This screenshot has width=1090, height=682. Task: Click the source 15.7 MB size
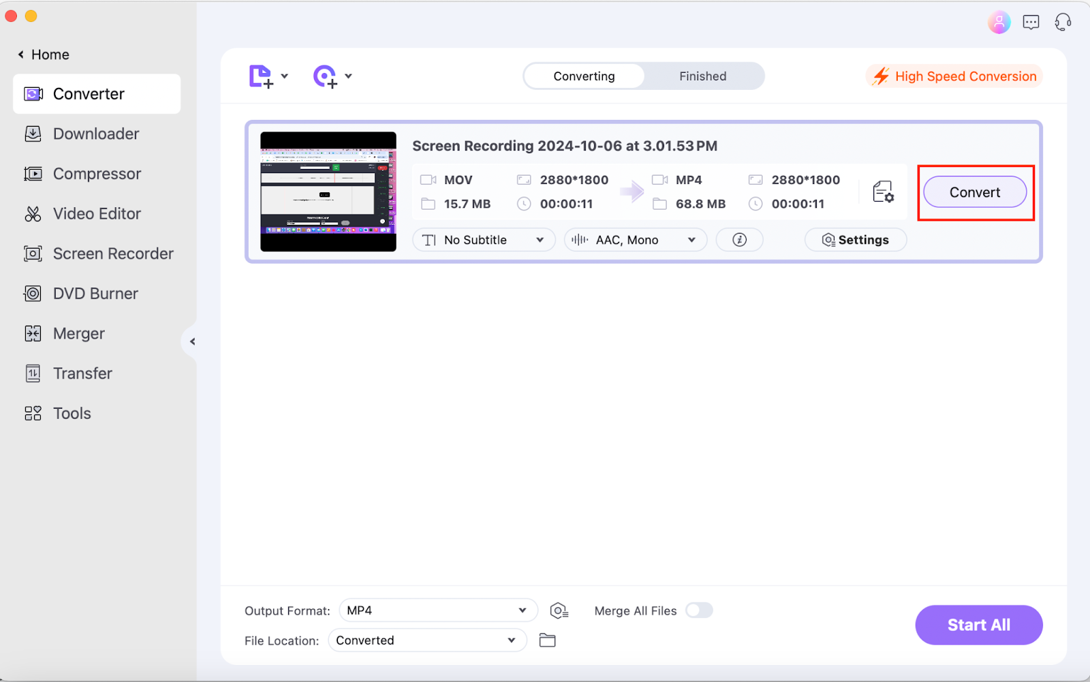click(467, 204)
